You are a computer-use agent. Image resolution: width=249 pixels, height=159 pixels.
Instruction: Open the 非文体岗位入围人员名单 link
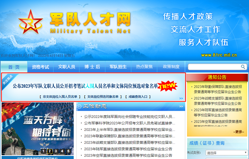coord(60,97)
